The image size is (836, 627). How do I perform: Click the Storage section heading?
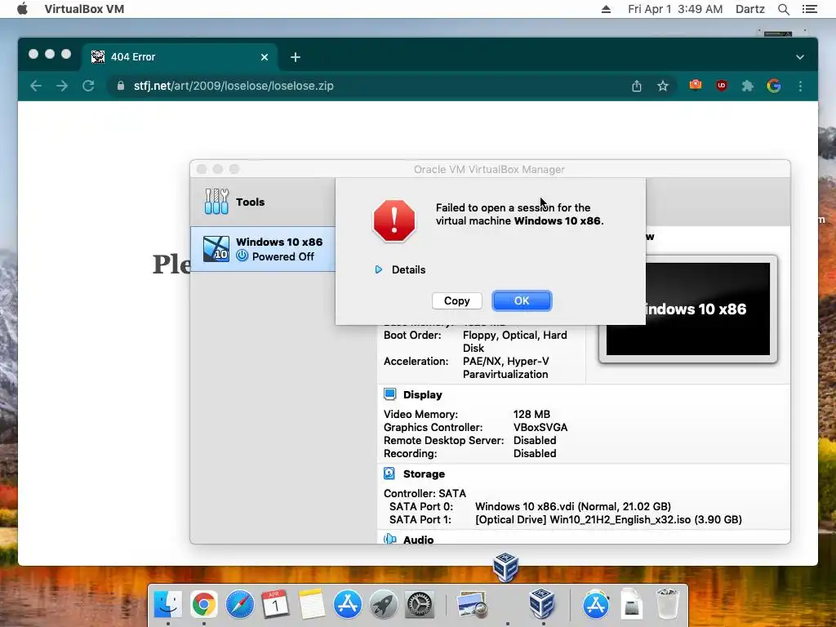coord(424,474)
